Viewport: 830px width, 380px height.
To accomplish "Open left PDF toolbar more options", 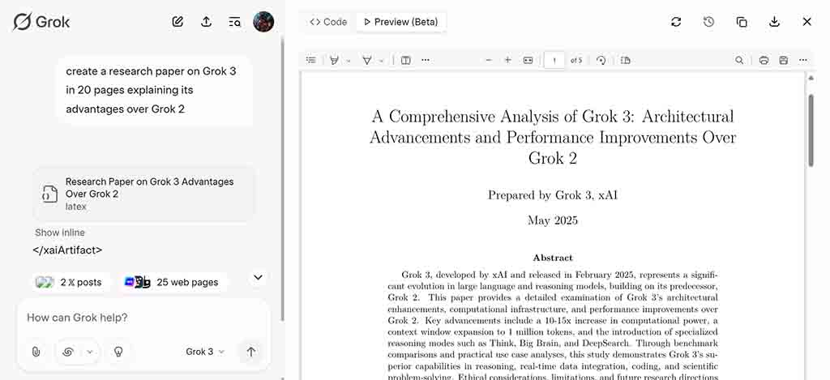I will 426,60.
